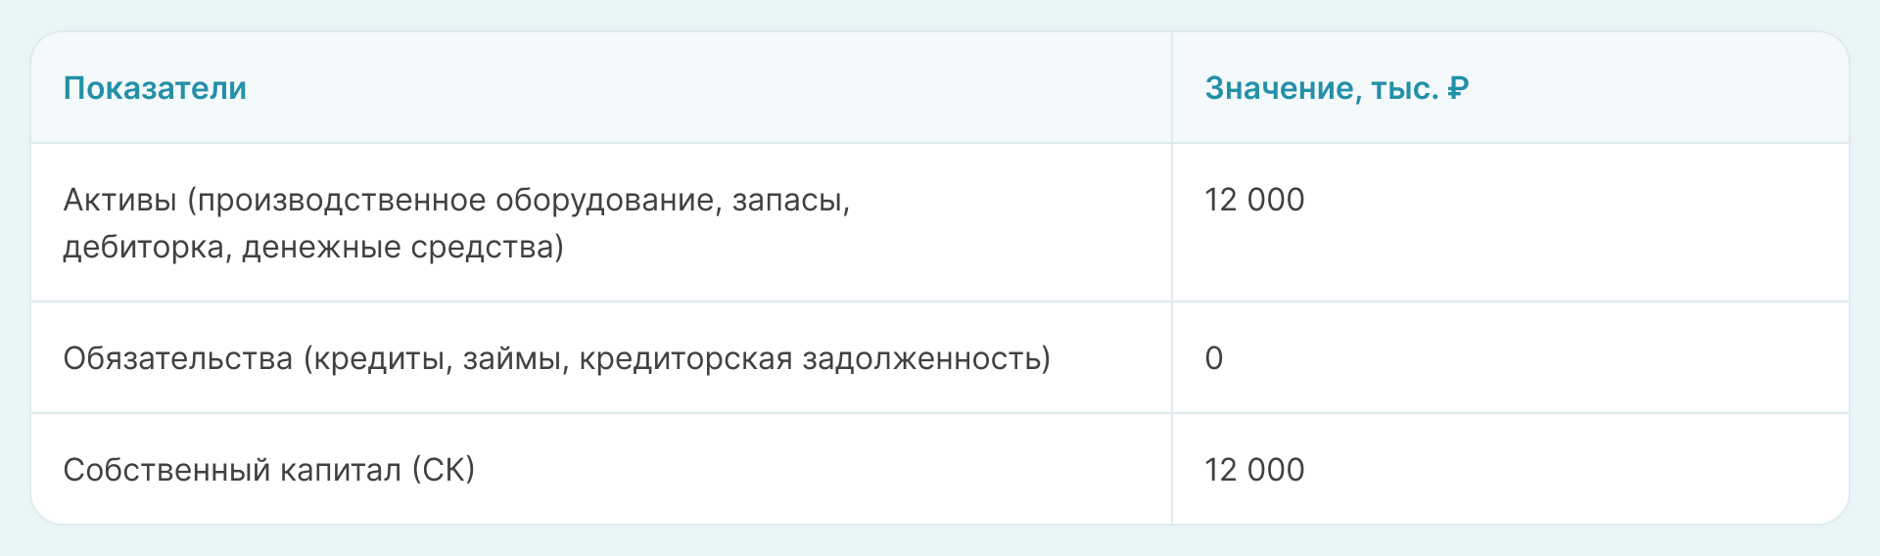Click "денежные средства" in the assets row

pos(401,247)
